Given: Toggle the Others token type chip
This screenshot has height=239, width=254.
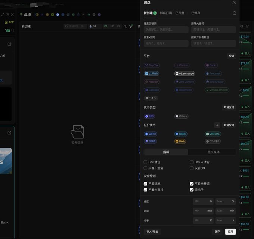Looking at the screenshot, I should click(181, 116).
